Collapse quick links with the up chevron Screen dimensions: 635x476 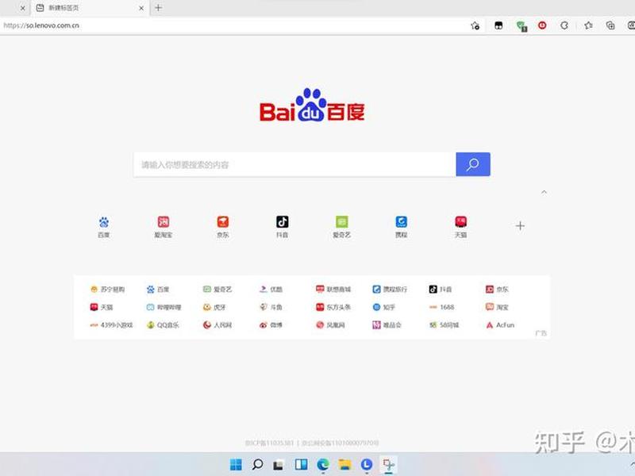point(544,192)
